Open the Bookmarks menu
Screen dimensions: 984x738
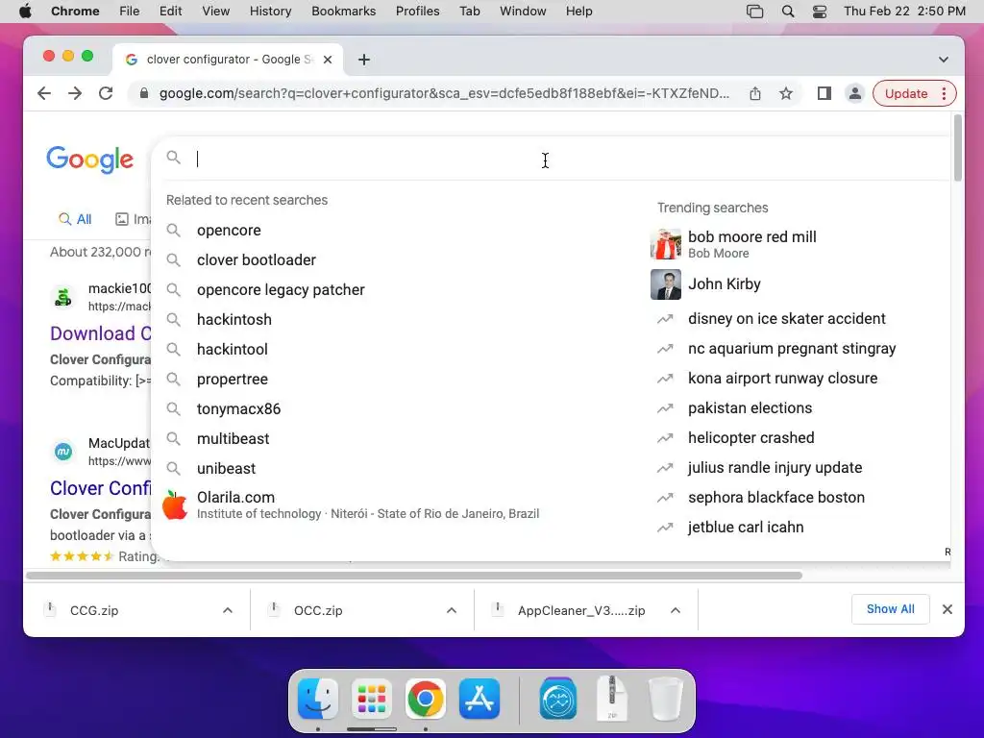pyautogui.click(x=343, y=12)
